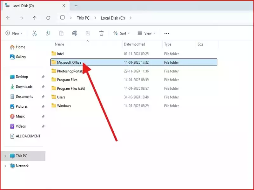
Task: Select the Microsoft Office folder
Action: (134, 62)
